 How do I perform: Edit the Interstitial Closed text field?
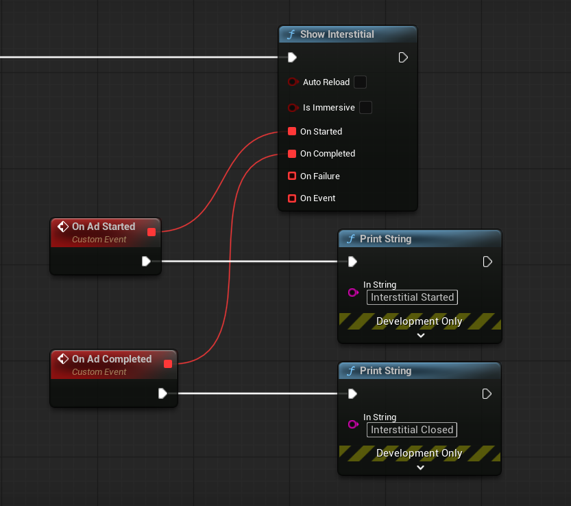point(412,430)
